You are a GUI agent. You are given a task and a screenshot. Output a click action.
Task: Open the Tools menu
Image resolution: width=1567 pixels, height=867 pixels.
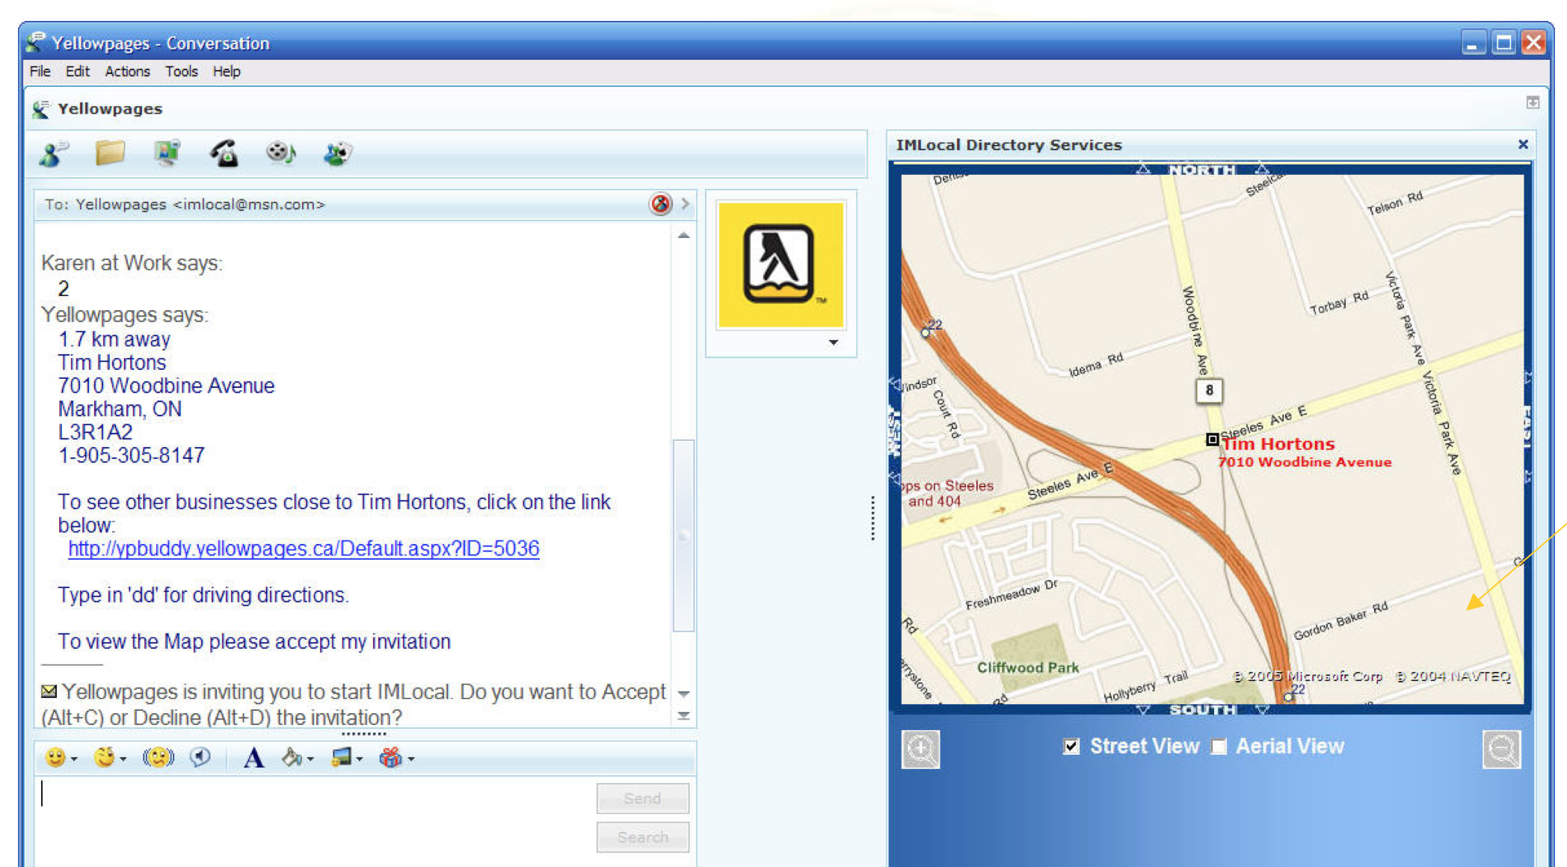pos(182,72)
